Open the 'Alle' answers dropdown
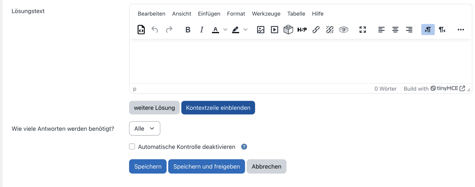Image resolution: width=475 pixels, height=187 pixels. click(145, 129)
